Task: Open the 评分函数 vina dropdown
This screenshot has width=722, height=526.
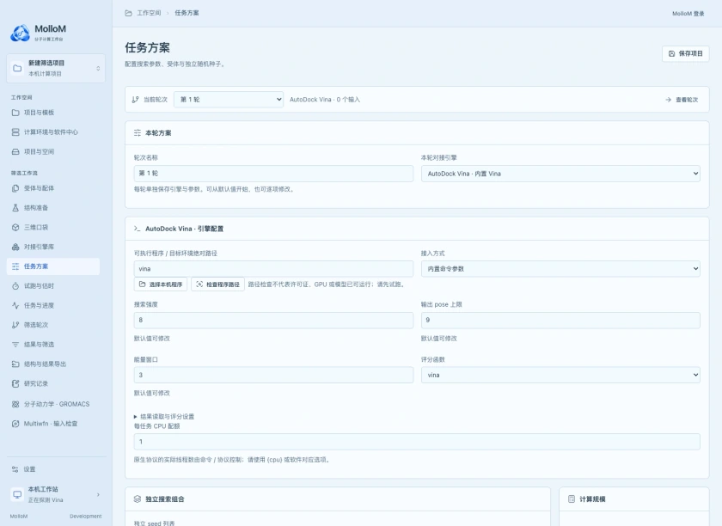Action: 560,375
